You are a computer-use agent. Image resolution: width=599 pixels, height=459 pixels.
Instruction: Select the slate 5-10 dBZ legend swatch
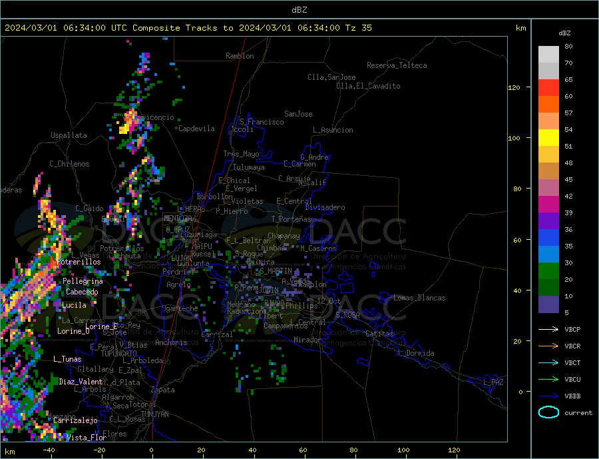click(x=548, y=304)
